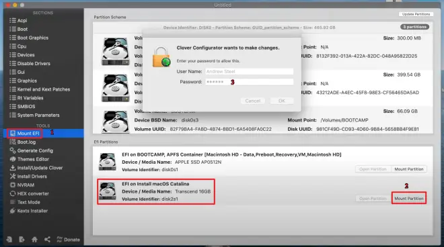Click the Donate button
This screenshot has height=247, width=444.
(68, 240)
